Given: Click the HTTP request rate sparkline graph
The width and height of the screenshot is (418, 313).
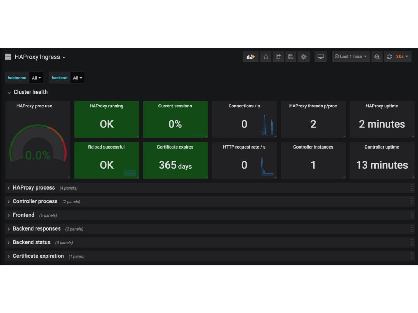Looking at the screenshot, I should 268,166.
